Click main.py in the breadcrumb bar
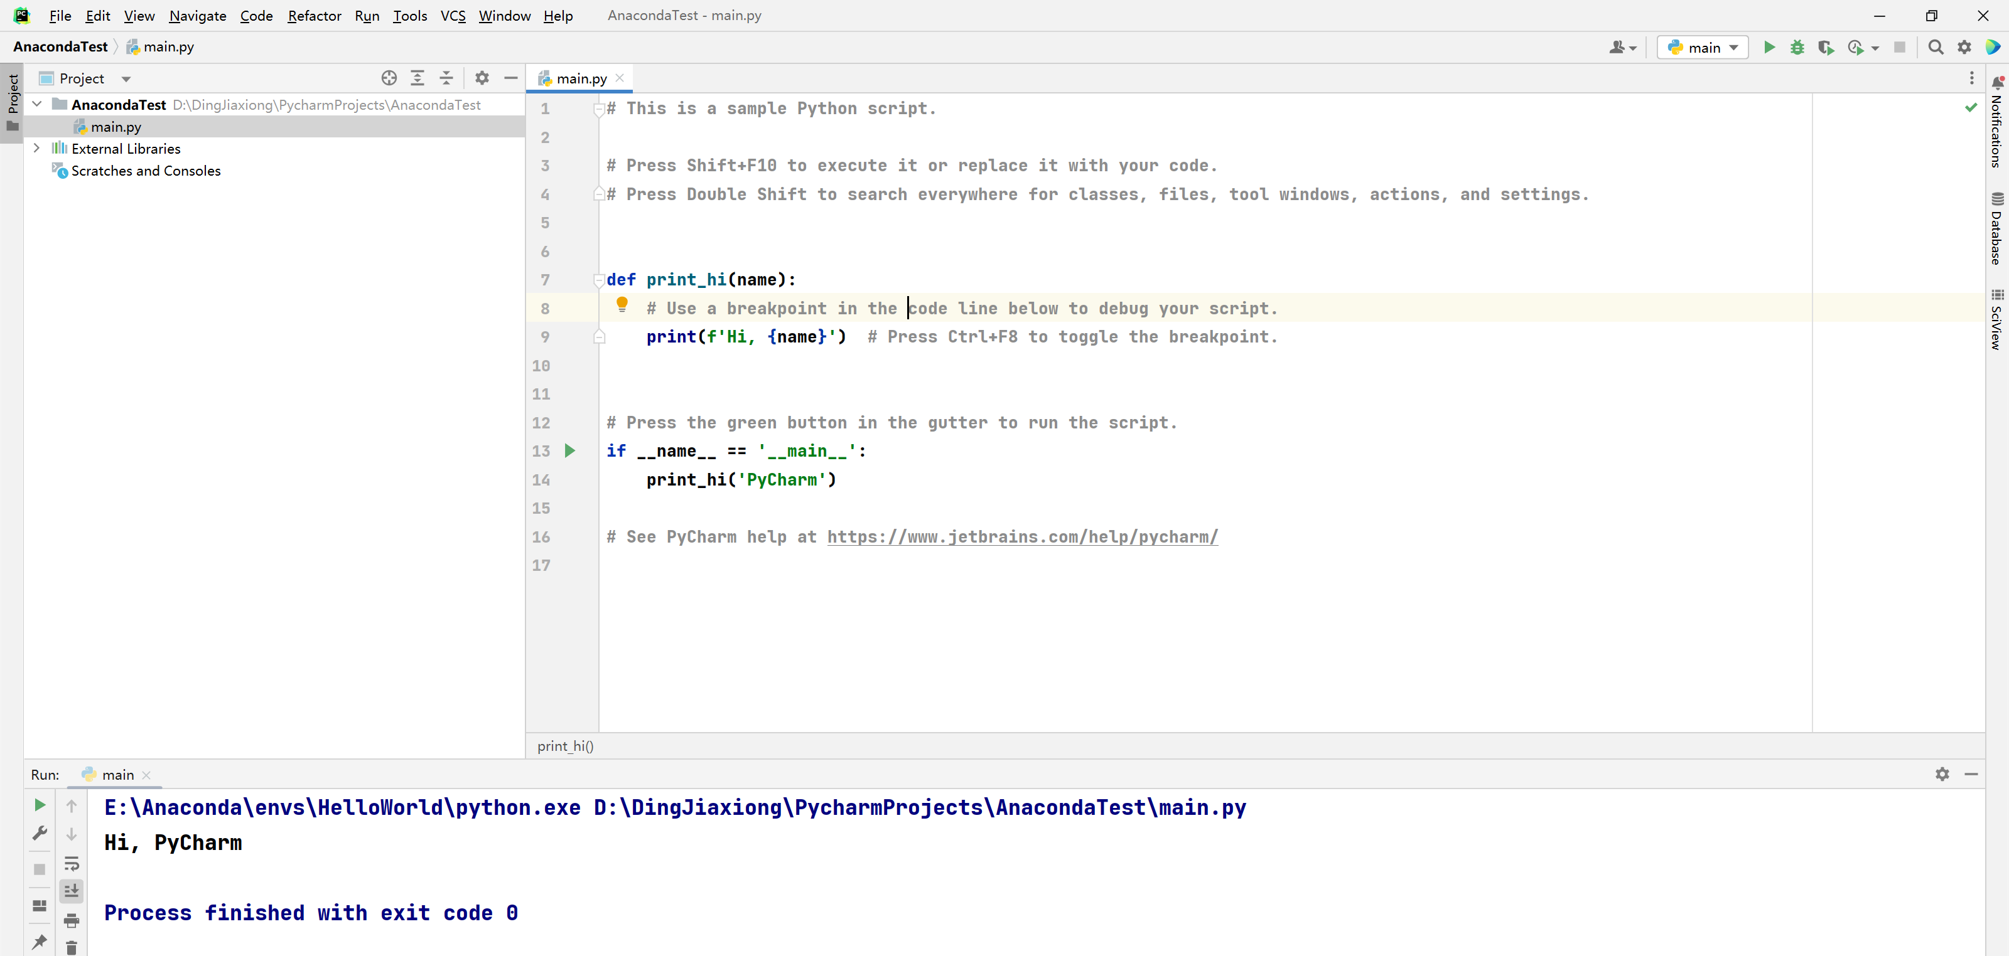The image size is (2009, 956). 161,47
